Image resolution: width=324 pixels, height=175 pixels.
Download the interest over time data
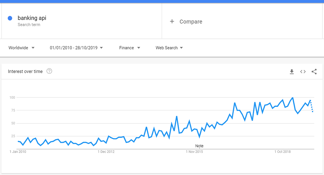coord(292,72)
